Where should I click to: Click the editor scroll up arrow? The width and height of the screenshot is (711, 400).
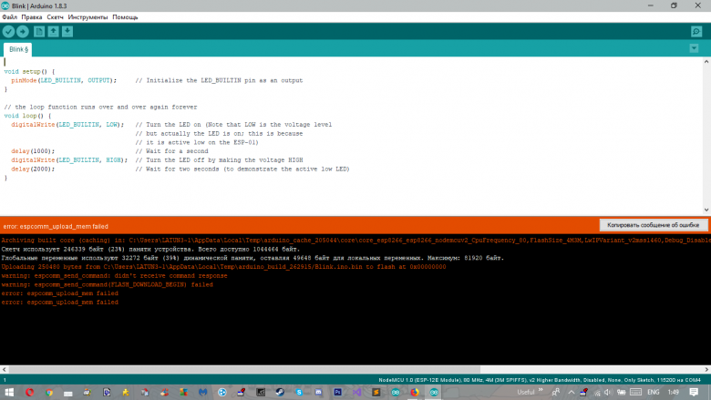[x=706, y=62]
